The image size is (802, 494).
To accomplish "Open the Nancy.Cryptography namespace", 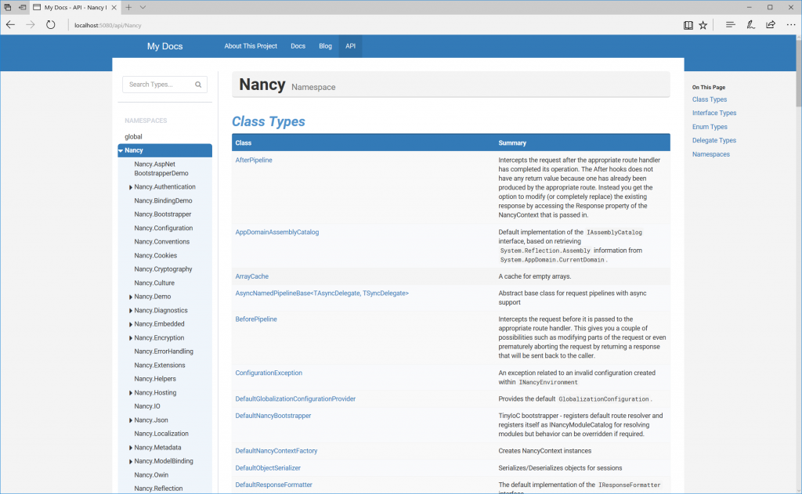I will [163, 269].
